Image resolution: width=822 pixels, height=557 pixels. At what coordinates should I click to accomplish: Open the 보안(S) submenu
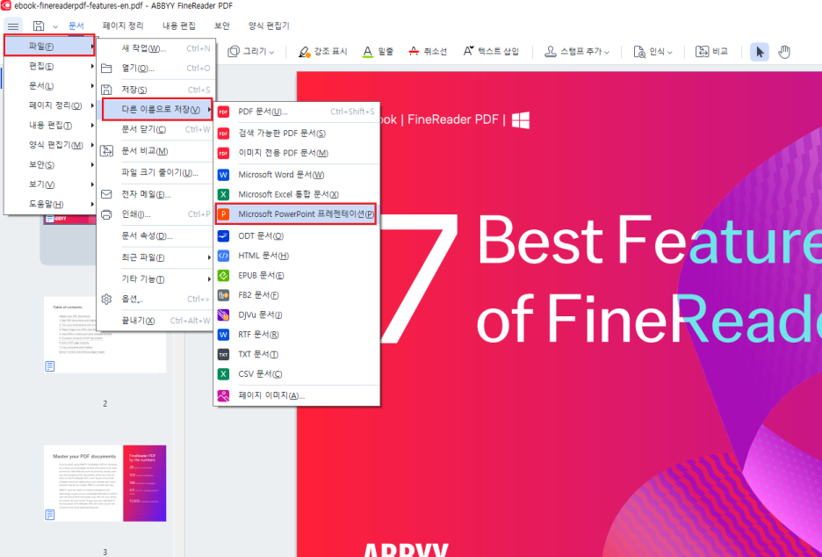(49, 164)
